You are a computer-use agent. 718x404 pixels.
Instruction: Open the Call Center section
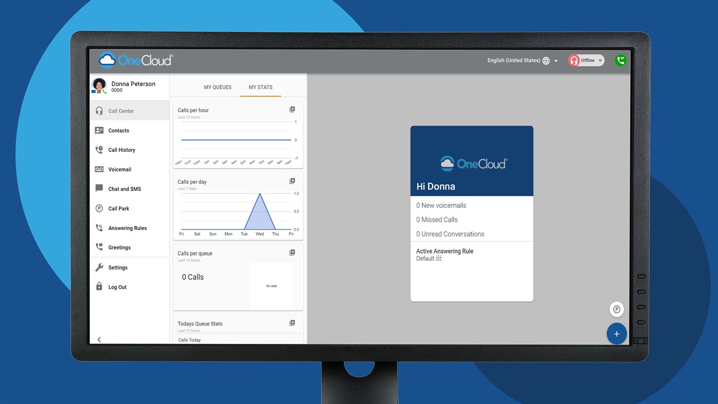[121, 110]
